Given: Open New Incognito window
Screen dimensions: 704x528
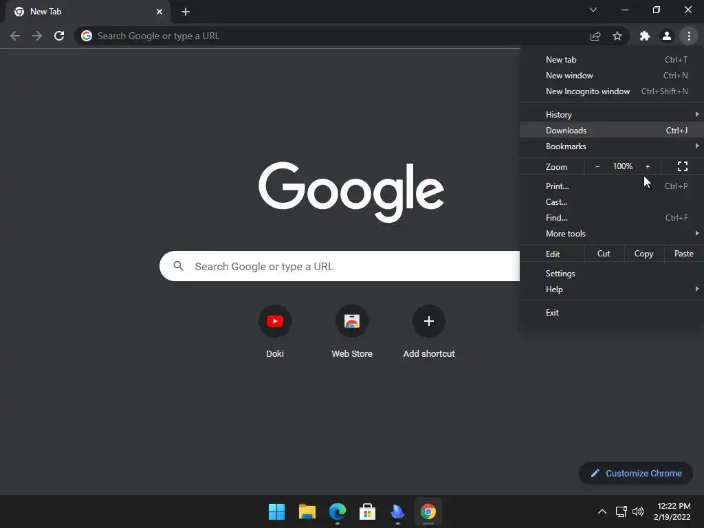Looking at the screenshot, I should [611, 91].
